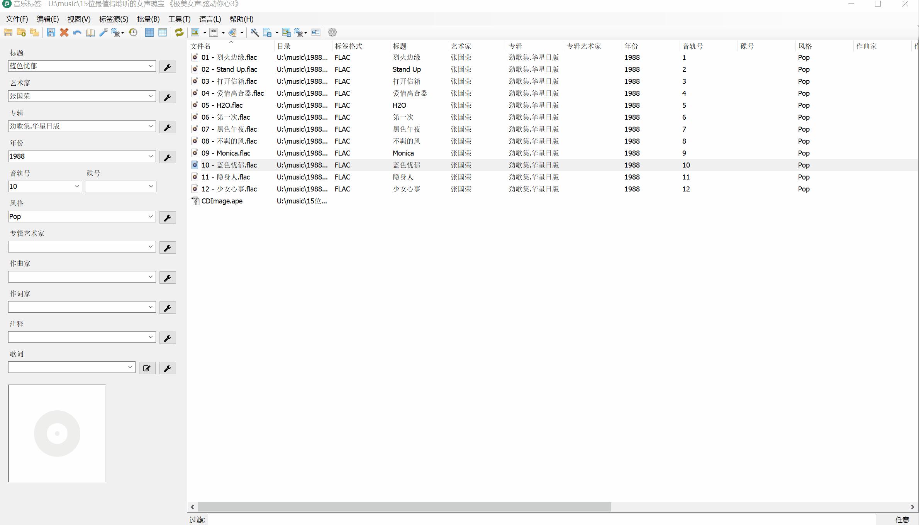Open the 风格 Pop dropdown
The image size is (919, 525).
[151, 217]
